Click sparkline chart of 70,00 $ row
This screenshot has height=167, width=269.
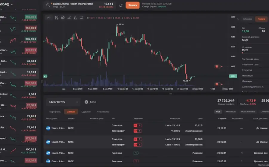(x=13, y=106)
